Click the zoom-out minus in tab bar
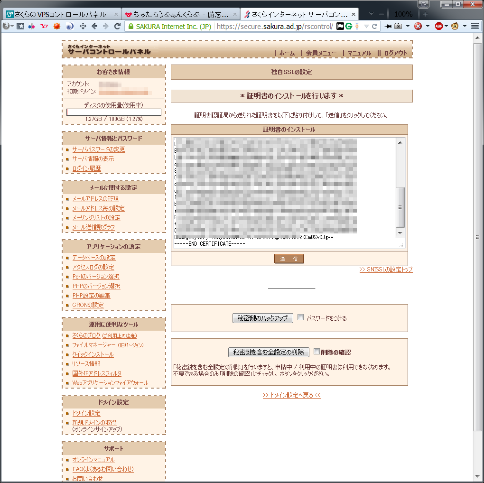 (382, 14)
